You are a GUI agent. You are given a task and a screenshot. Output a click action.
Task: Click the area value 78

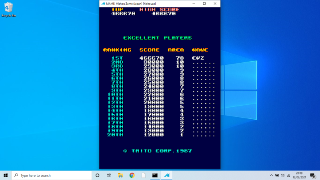click(180, 58)
